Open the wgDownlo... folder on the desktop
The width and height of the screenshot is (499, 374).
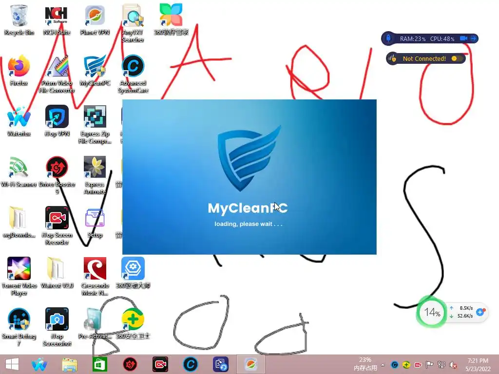click(19, 222)
